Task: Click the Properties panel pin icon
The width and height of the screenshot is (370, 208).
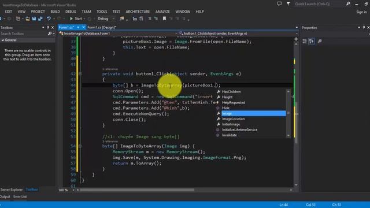Action: pos(364,27)
